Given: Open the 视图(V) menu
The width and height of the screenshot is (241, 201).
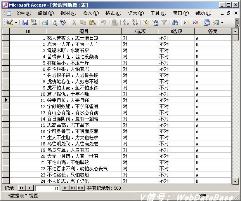Looking at the screenshot, I should pyautogui.click(x=68, y=13).
